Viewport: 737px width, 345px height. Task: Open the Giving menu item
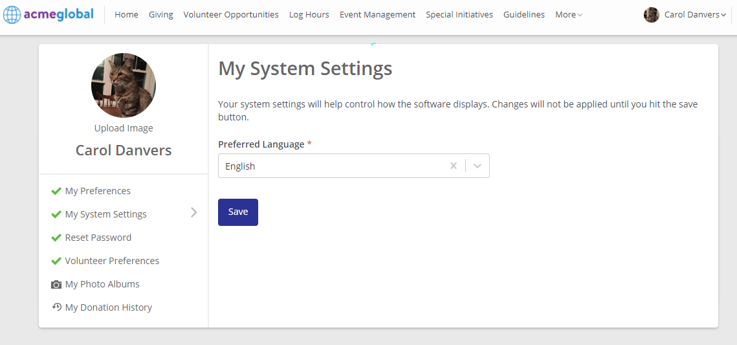[160, 15]
